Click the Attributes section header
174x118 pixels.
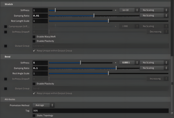[86, 99]
